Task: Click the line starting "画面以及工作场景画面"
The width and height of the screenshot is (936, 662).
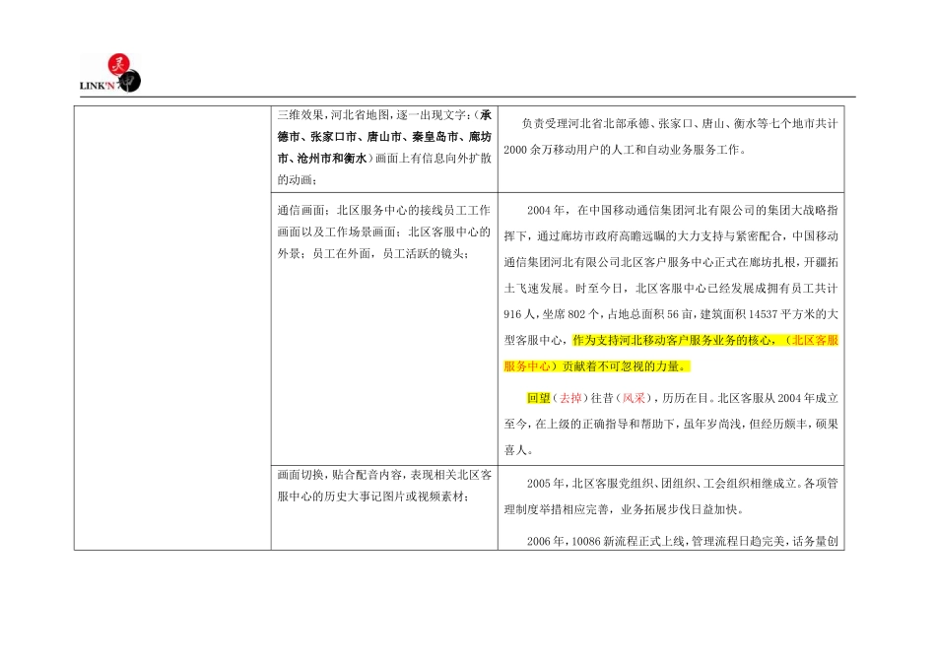Action: (x=384, y=232)
